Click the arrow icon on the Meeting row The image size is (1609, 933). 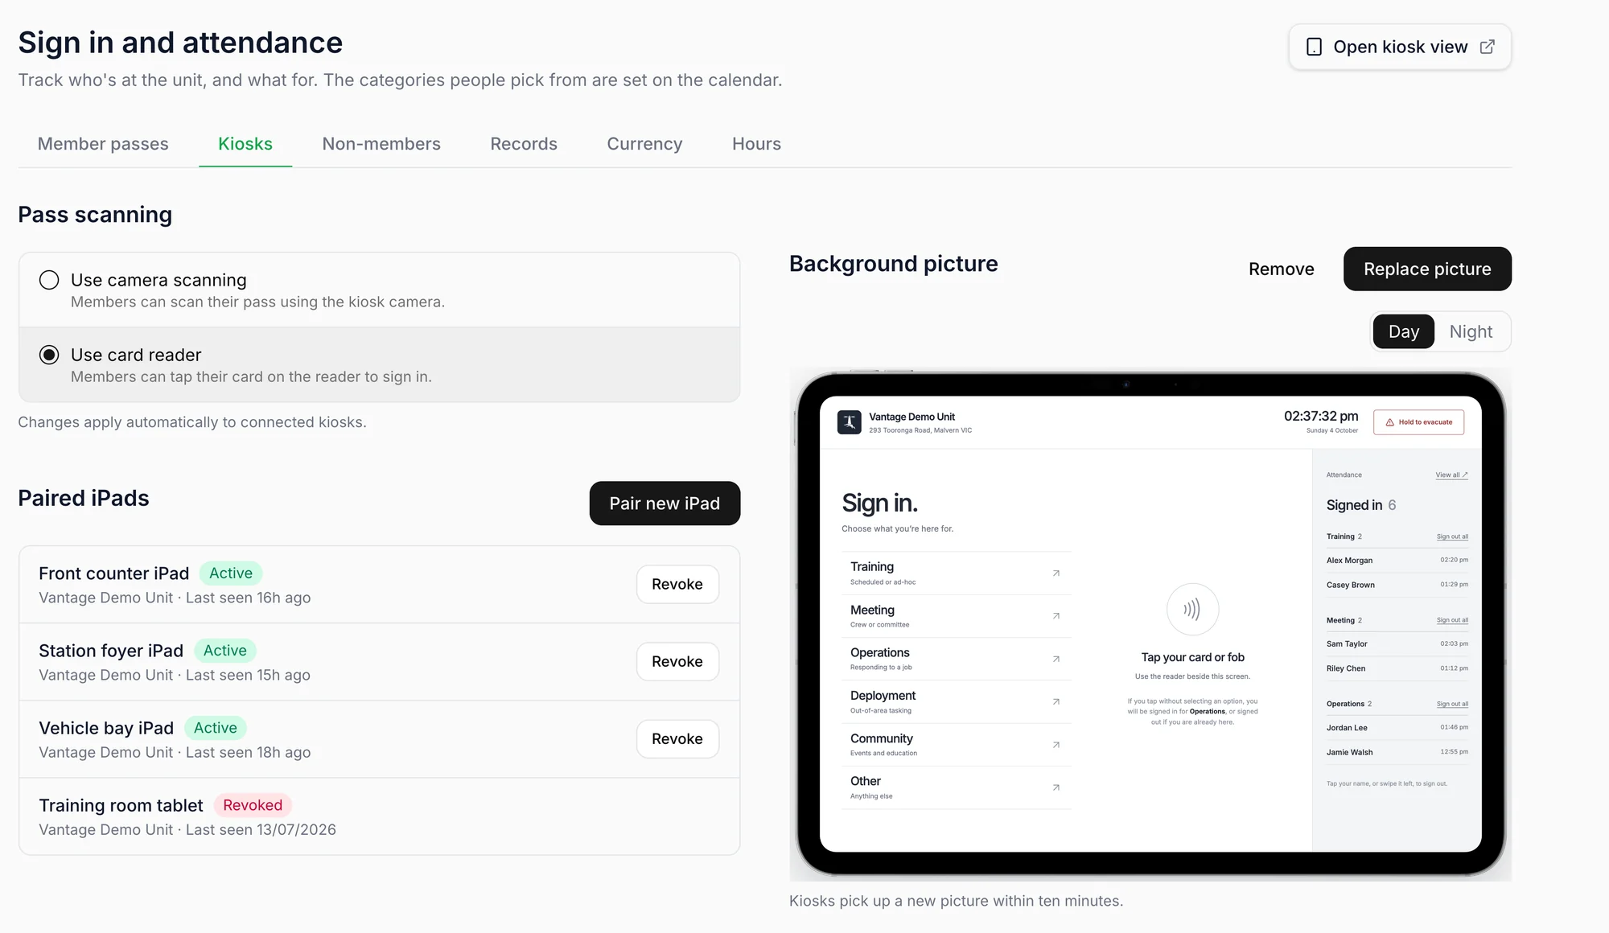click(1056, 616)
